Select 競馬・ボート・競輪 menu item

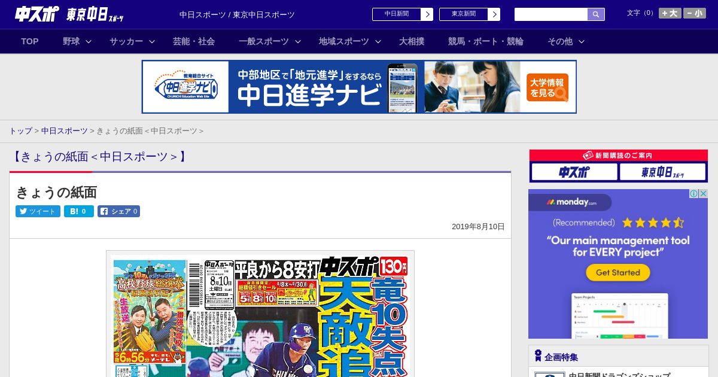(486, 41)
